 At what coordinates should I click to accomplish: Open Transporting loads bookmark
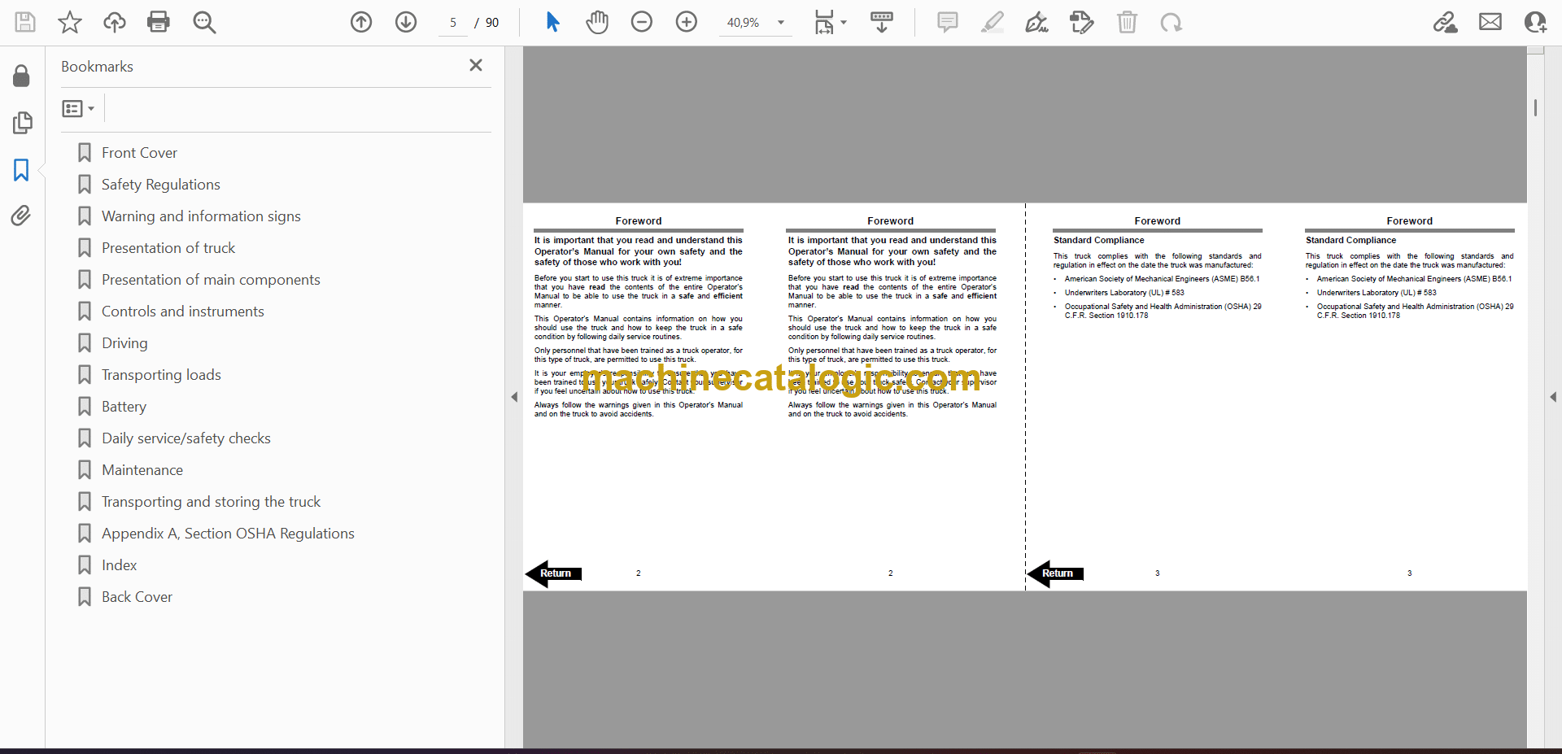click(x=161, y=375)
